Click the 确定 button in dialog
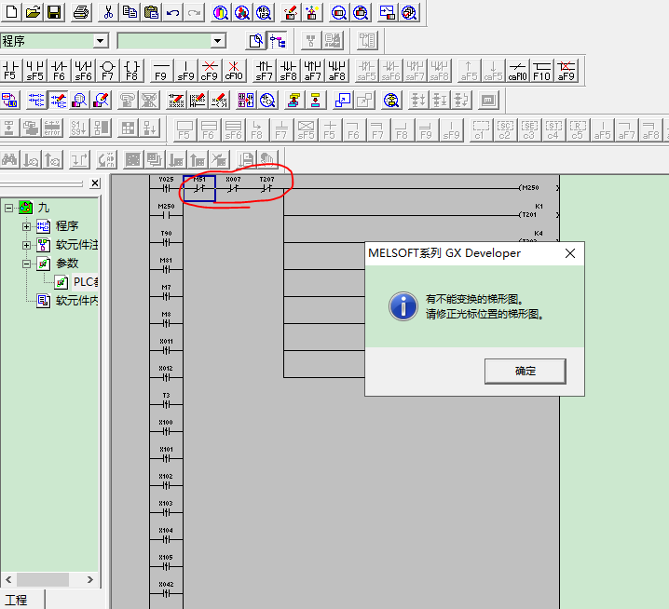The height and width of the screenshot is (609, 669). coord(525,371)
